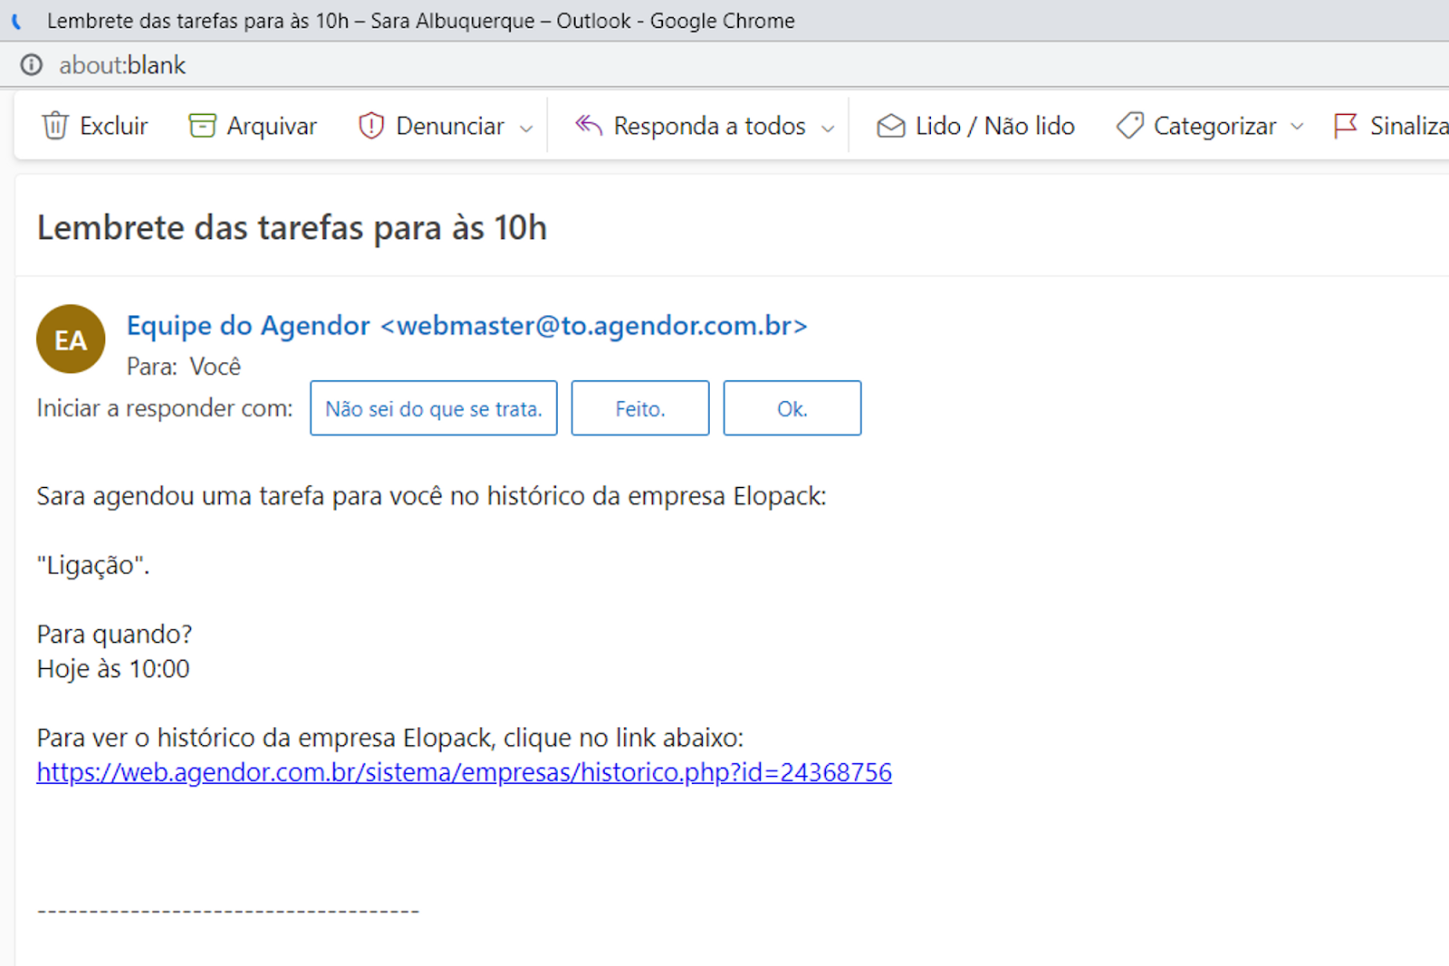Open the agendor historico.php link

pos(465,772)
